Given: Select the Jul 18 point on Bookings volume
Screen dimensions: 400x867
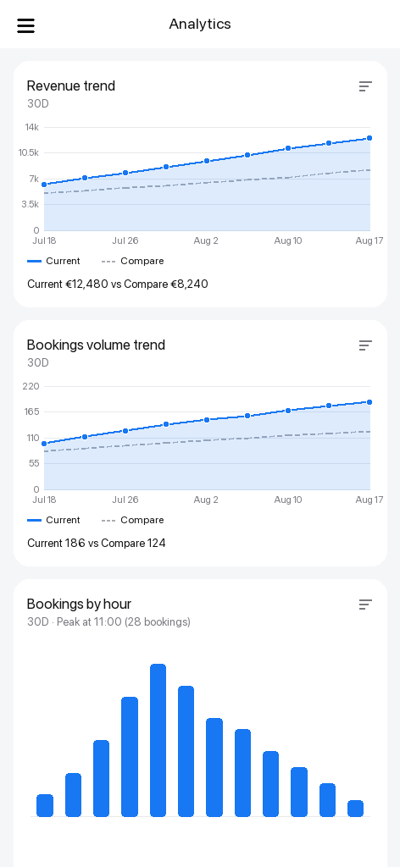Looking at the screenshot, I should (x=44, y=444).
